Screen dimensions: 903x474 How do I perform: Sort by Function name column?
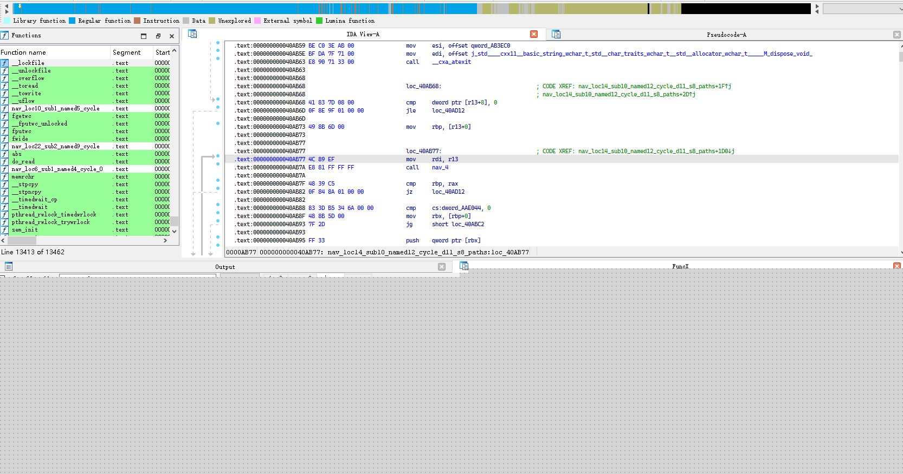[55, 52]
